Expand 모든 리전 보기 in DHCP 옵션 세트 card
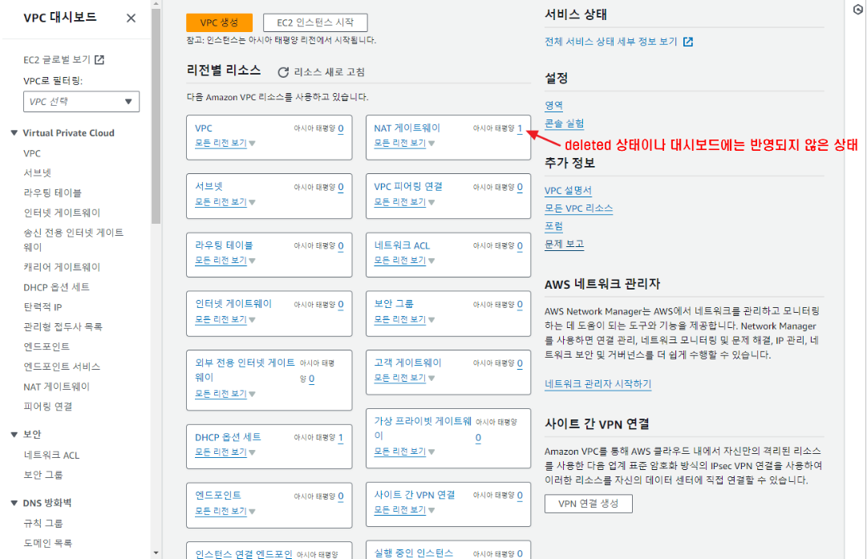Viewport: 867px width, 559px height. click(225, 452)
